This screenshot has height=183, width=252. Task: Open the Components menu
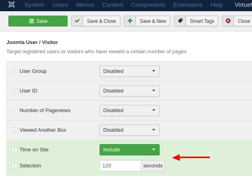(x=148, y=5)
